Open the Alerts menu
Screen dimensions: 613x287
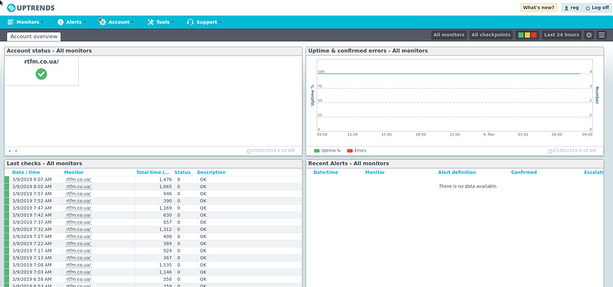(71, 22)
